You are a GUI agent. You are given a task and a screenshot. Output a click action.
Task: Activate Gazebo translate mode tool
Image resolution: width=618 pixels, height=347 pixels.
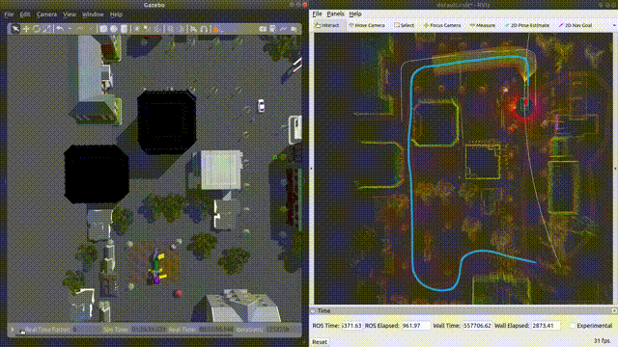[x=26, y=29]
